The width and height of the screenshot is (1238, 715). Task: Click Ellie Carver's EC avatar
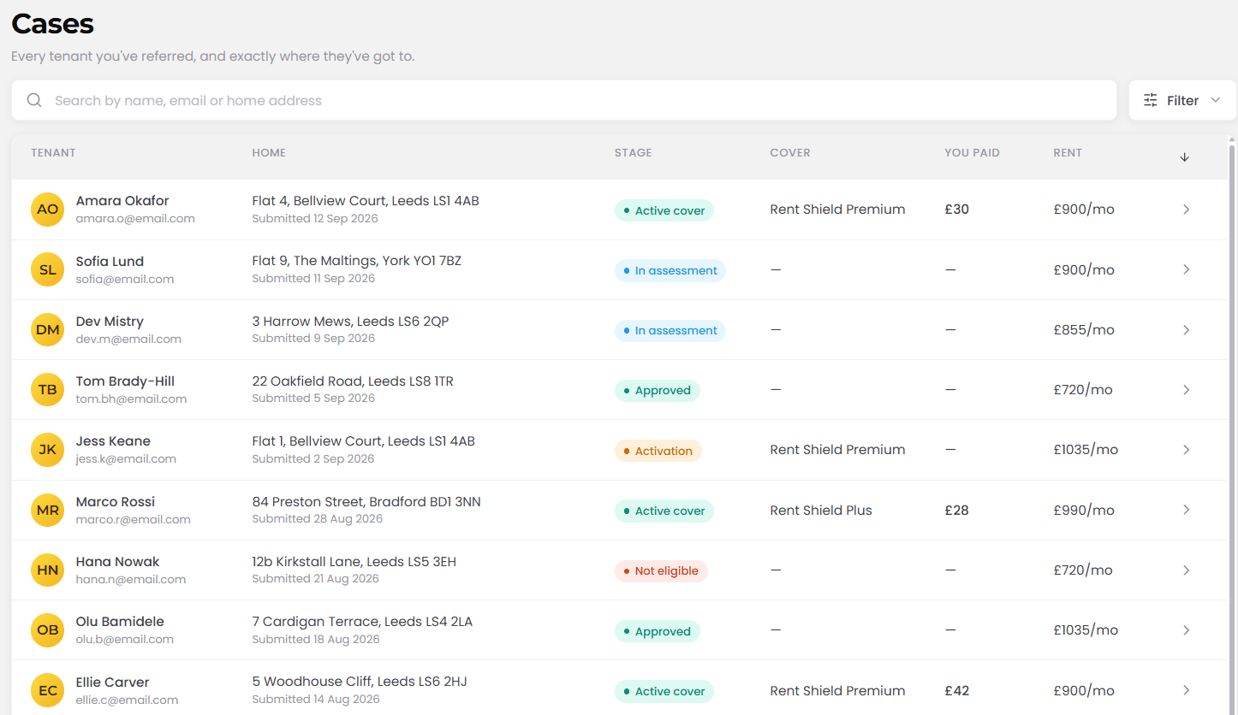pos(48,691)
